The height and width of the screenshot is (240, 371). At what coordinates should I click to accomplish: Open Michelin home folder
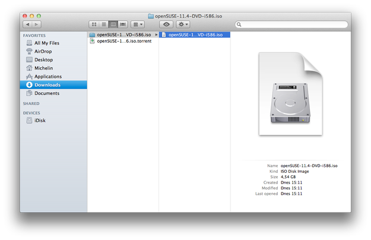click(x=53, y=68)
